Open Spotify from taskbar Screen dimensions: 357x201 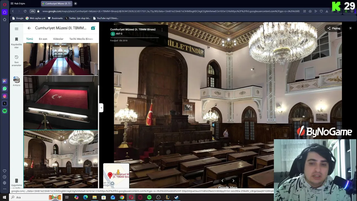[149, 197]
